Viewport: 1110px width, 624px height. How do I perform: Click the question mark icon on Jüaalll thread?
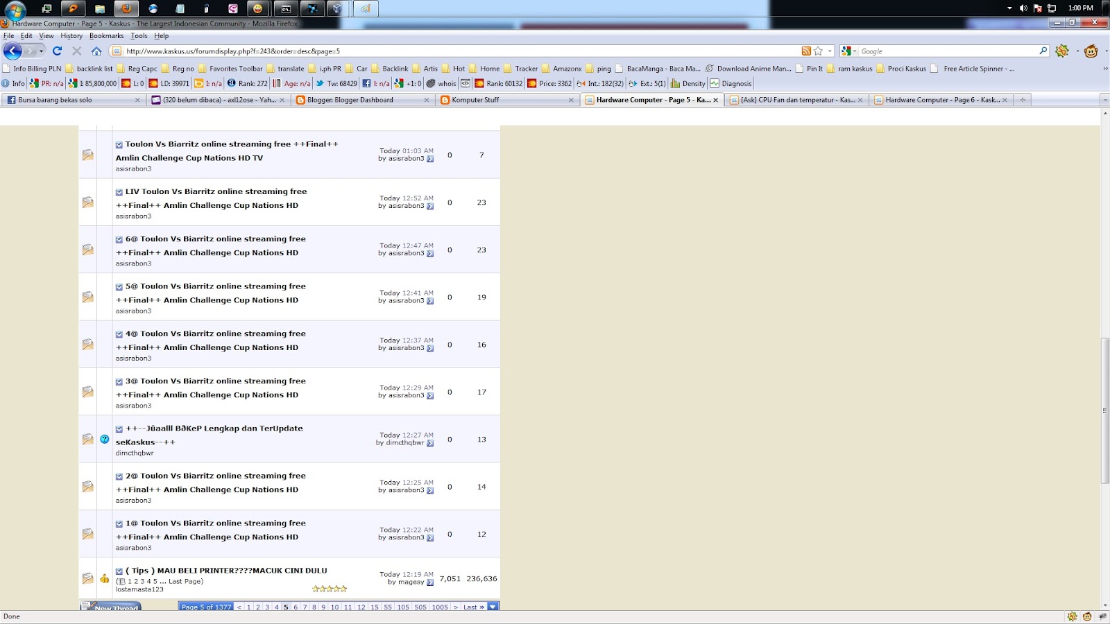pyautogui.click(x=105, y=439)
